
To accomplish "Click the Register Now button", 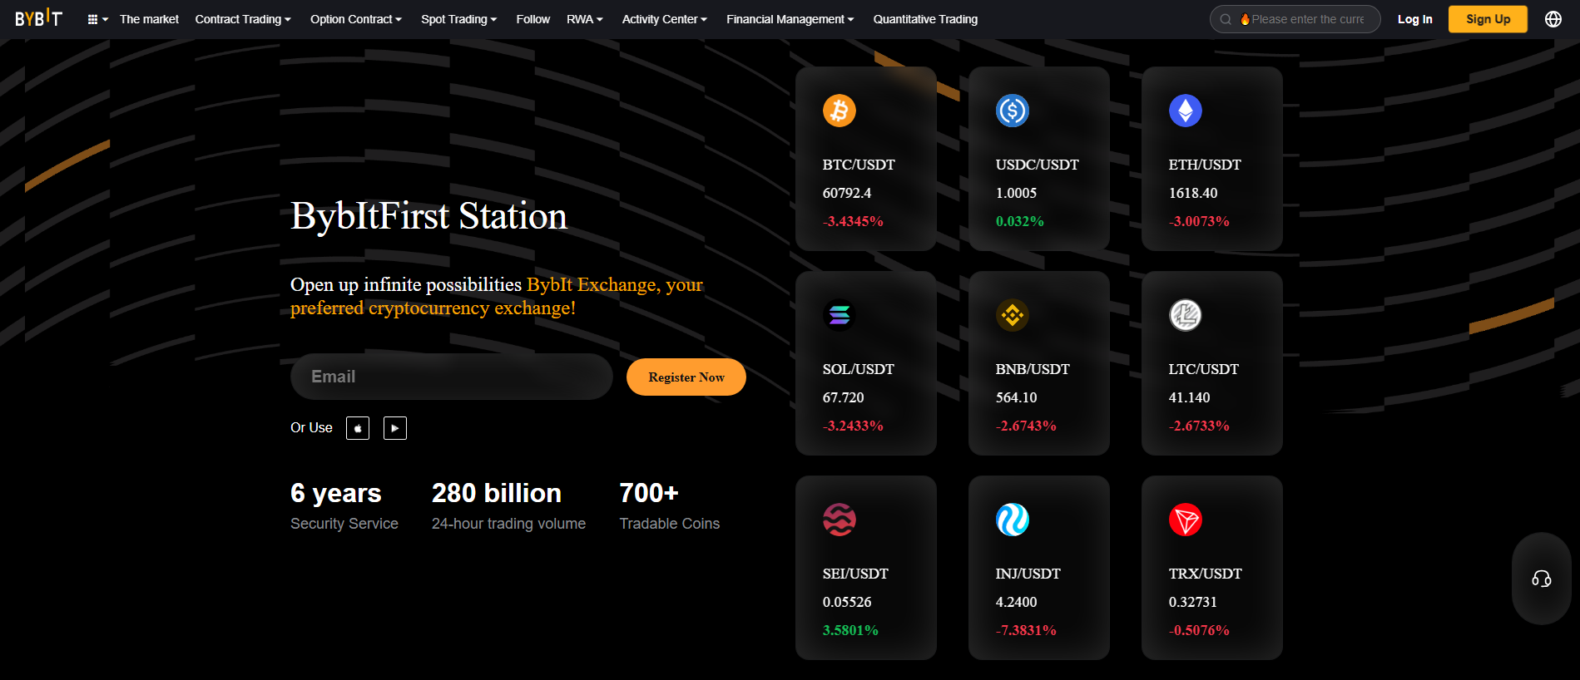I will click(686, 377).
